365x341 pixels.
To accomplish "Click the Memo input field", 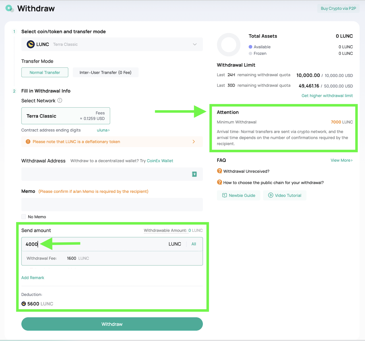I will pyautogui.click(x=112, y=205).
